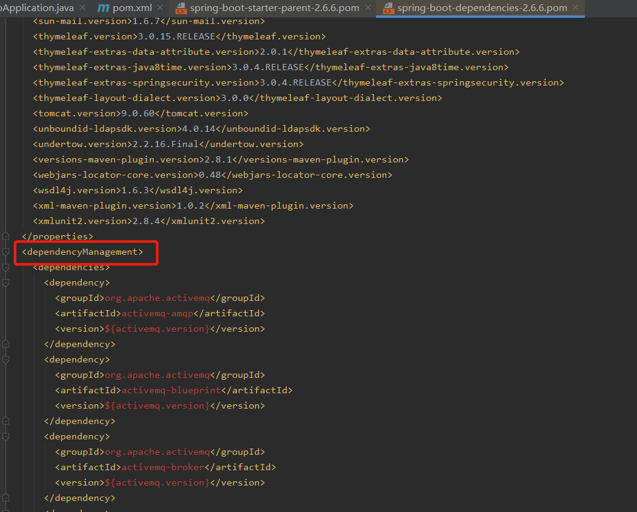Click the wsdl4j.version 1.6.3 line
Image resolution: width=637 pixels, height=512 pixels.
138,191
